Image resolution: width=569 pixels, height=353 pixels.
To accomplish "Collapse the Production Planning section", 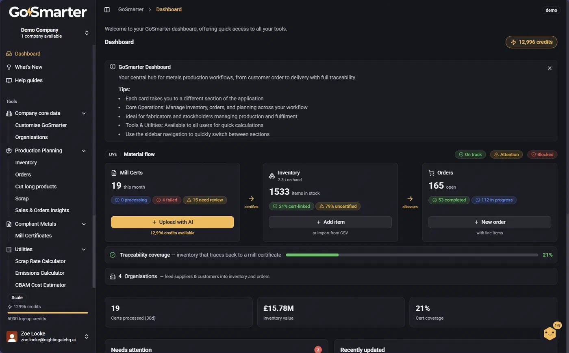I will (x=84, y=151).
